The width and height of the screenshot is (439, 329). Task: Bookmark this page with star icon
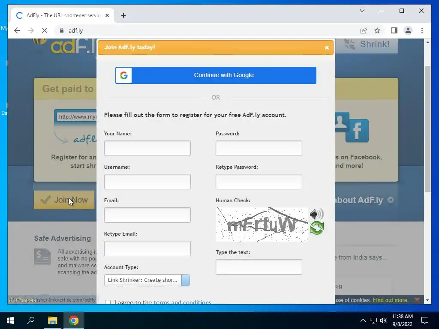pos(377,30)
